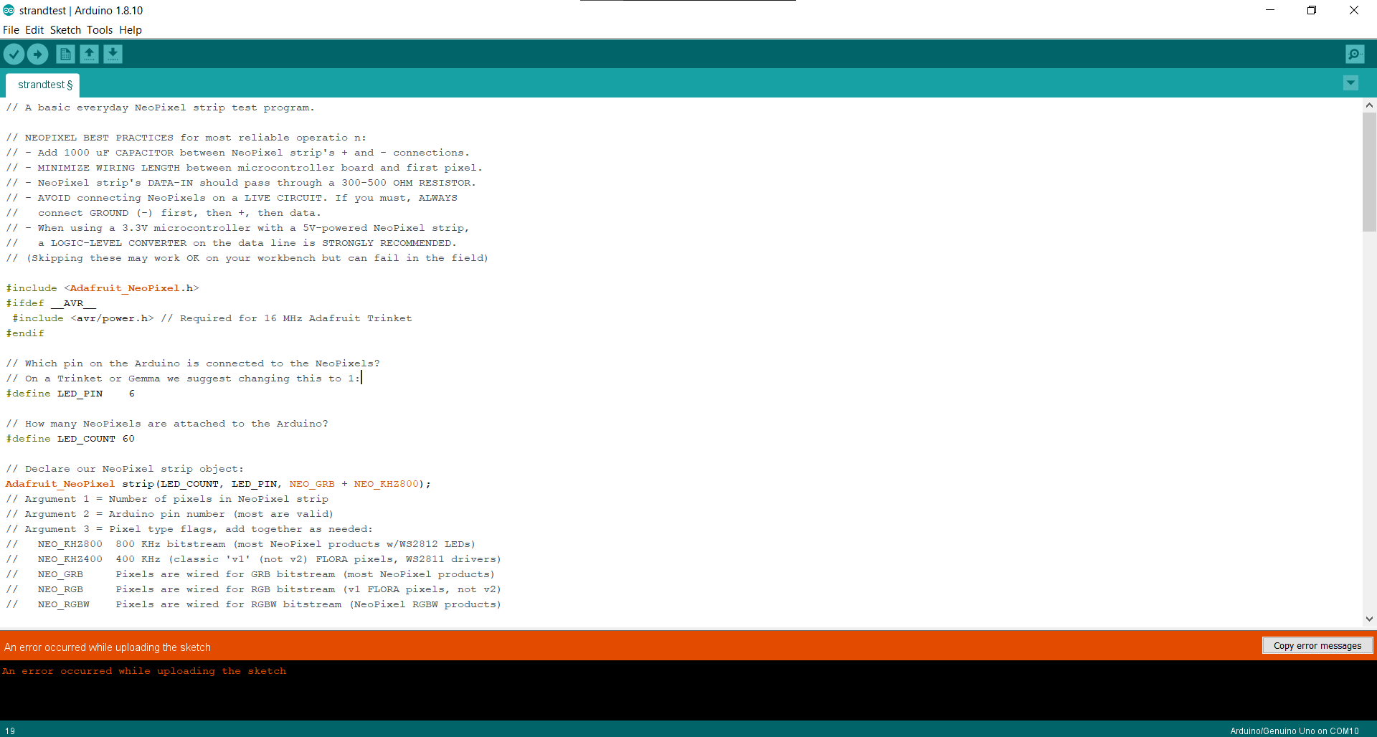Screen dimensions: 1377x737
Task: Open the Sketch menu
Action: (65, 30)
